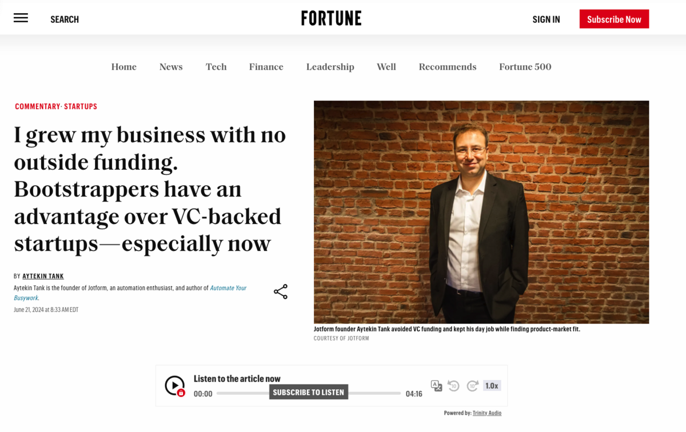Open author Aytekin Tank's profile link
This screenshot has height=432, width=686.
point(43,277)
